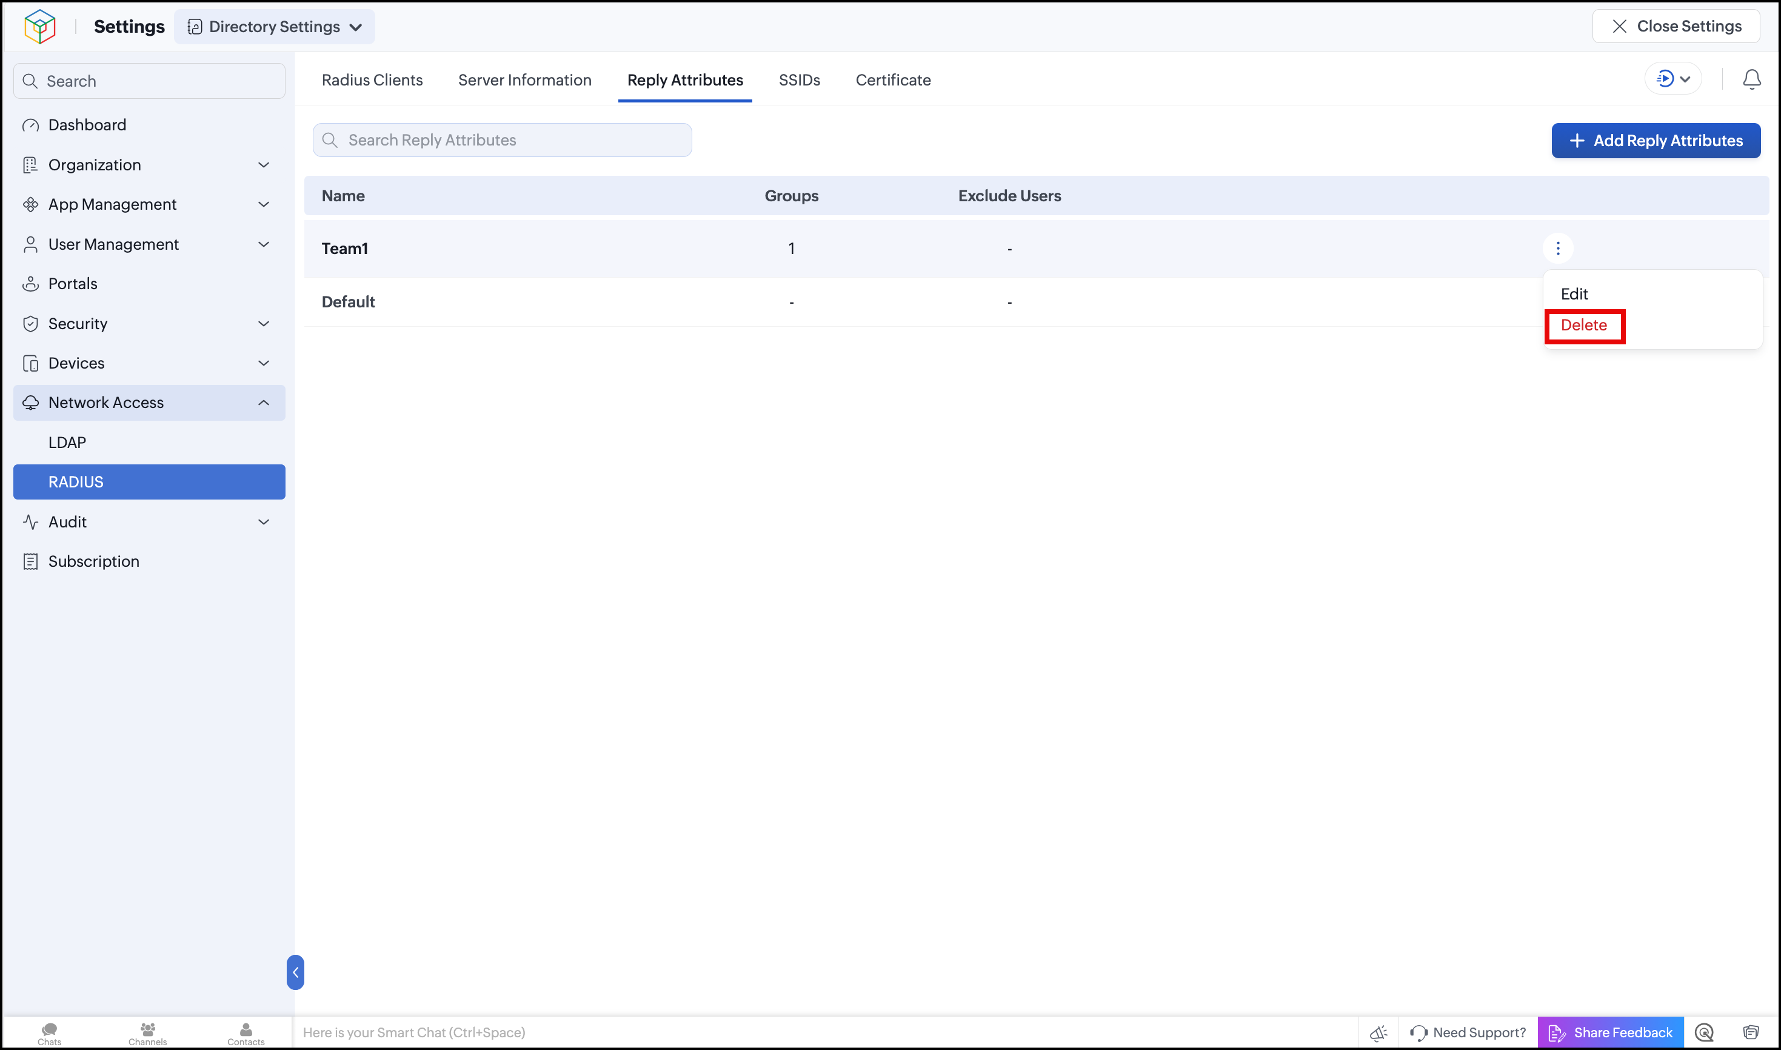This screenshot has height=1050, width=1781.
Task: Select RADIUS under Network Access
Action: click(149, 482)
